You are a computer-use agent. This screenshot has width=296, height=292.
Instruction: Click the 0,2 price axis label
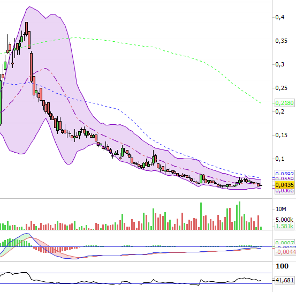tap(280, 111)
